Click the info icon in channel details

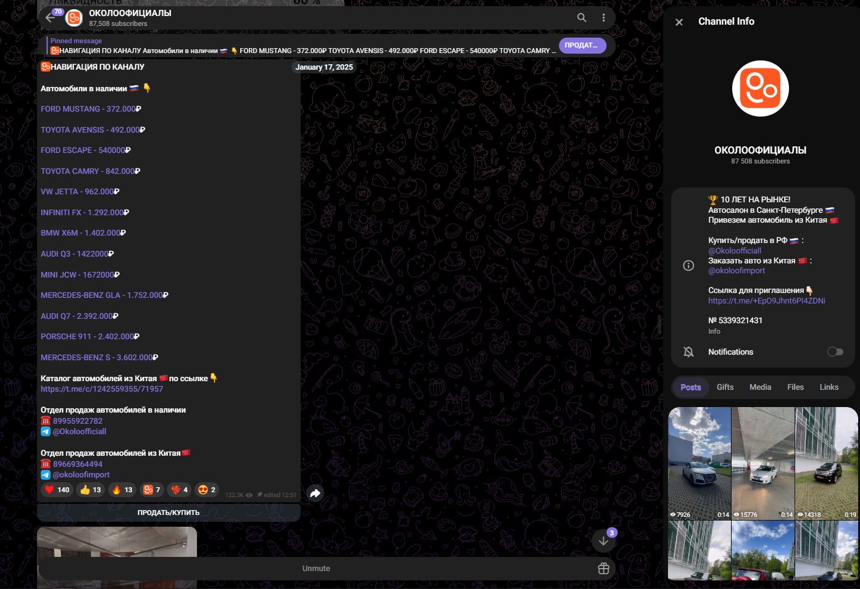(x=688, y=265)
